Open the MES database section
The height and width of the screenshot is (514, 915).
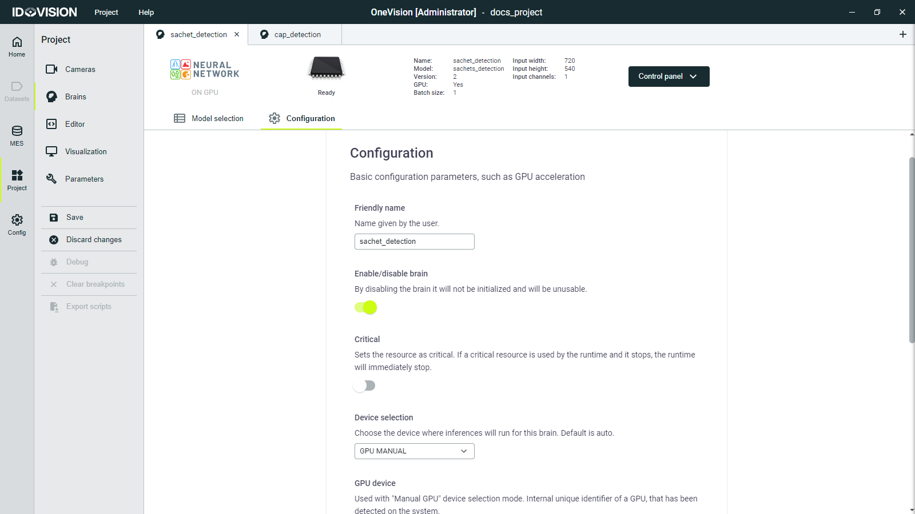17,136
